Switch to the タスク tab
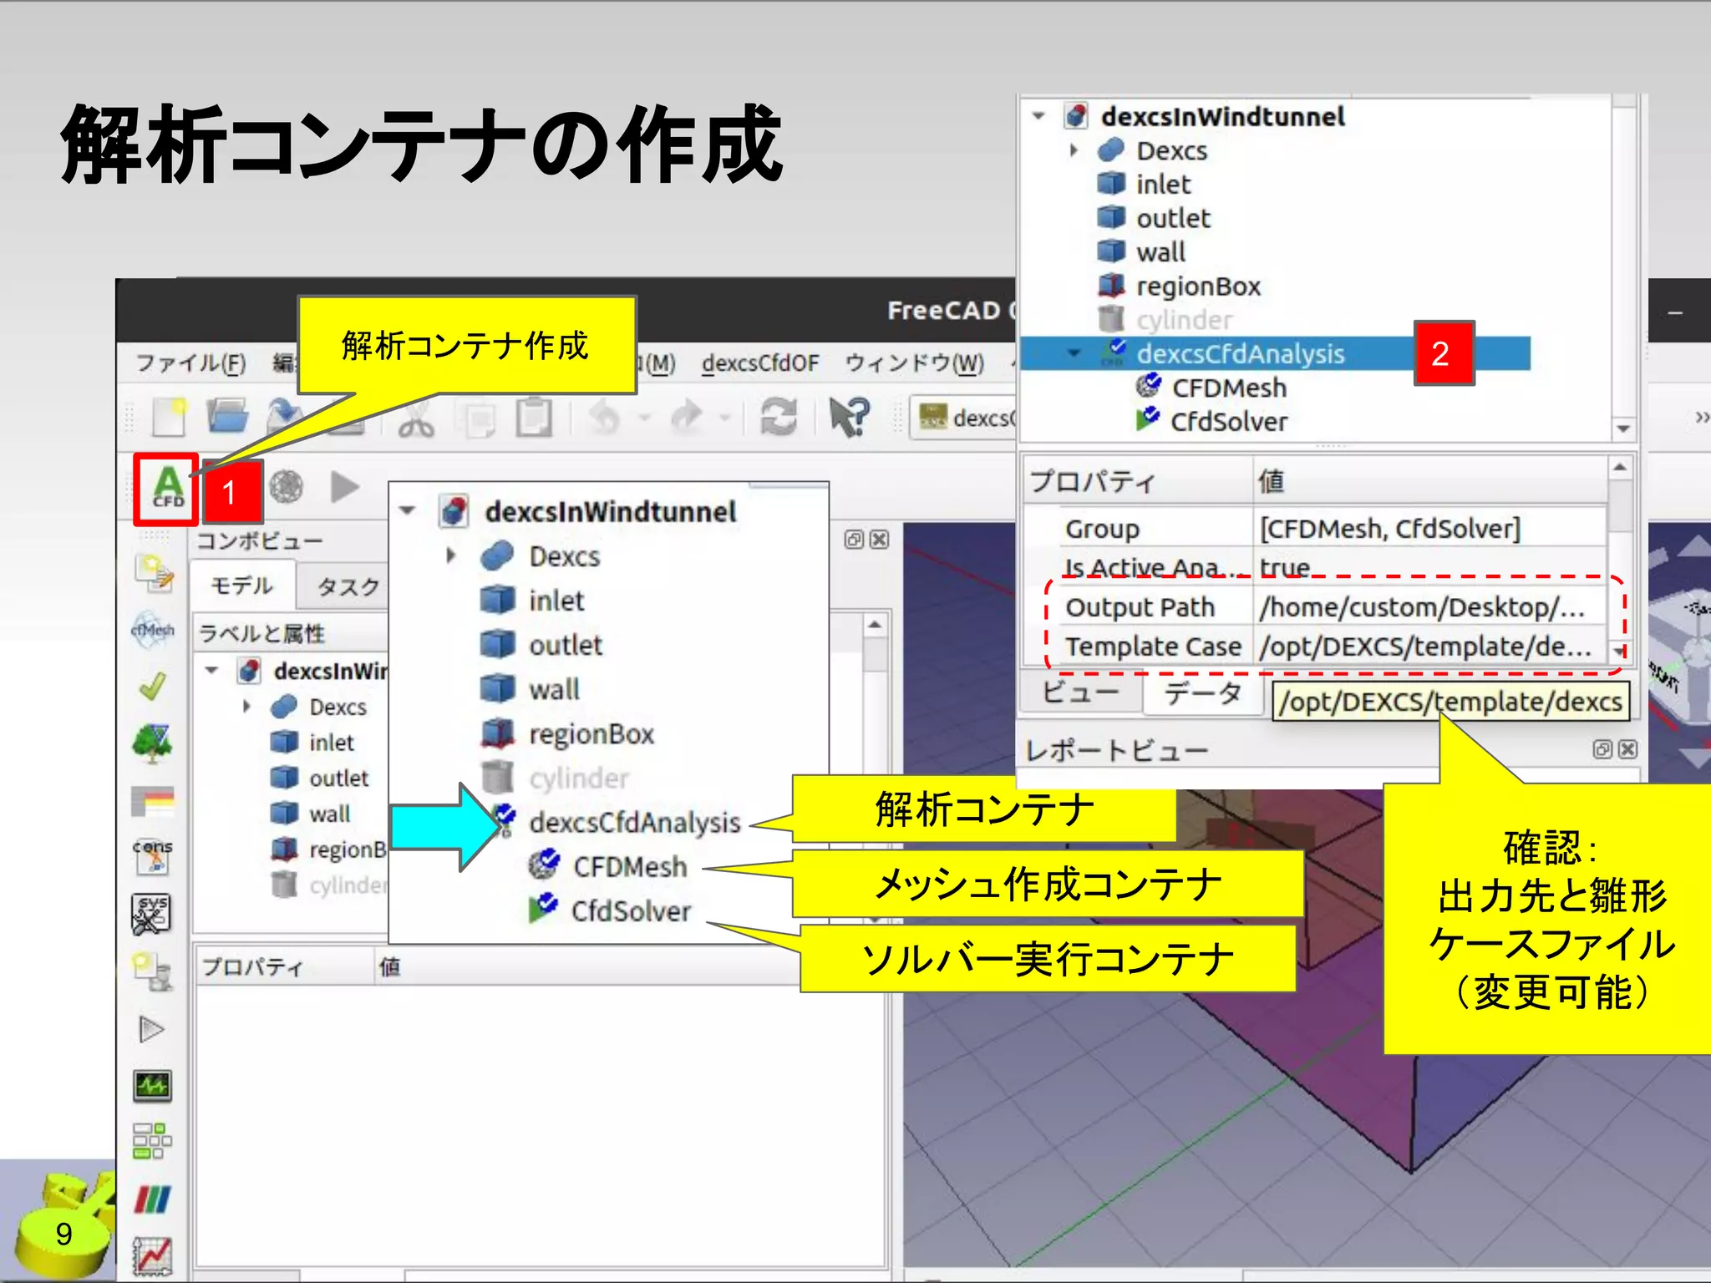The width and height of the screenshot is (1711, 1283). coord(348,587)
